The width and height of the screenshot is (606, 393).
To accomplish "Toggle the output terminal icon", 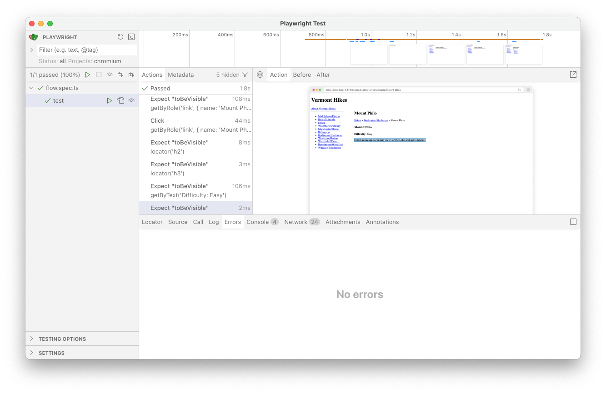I will 131,37.
